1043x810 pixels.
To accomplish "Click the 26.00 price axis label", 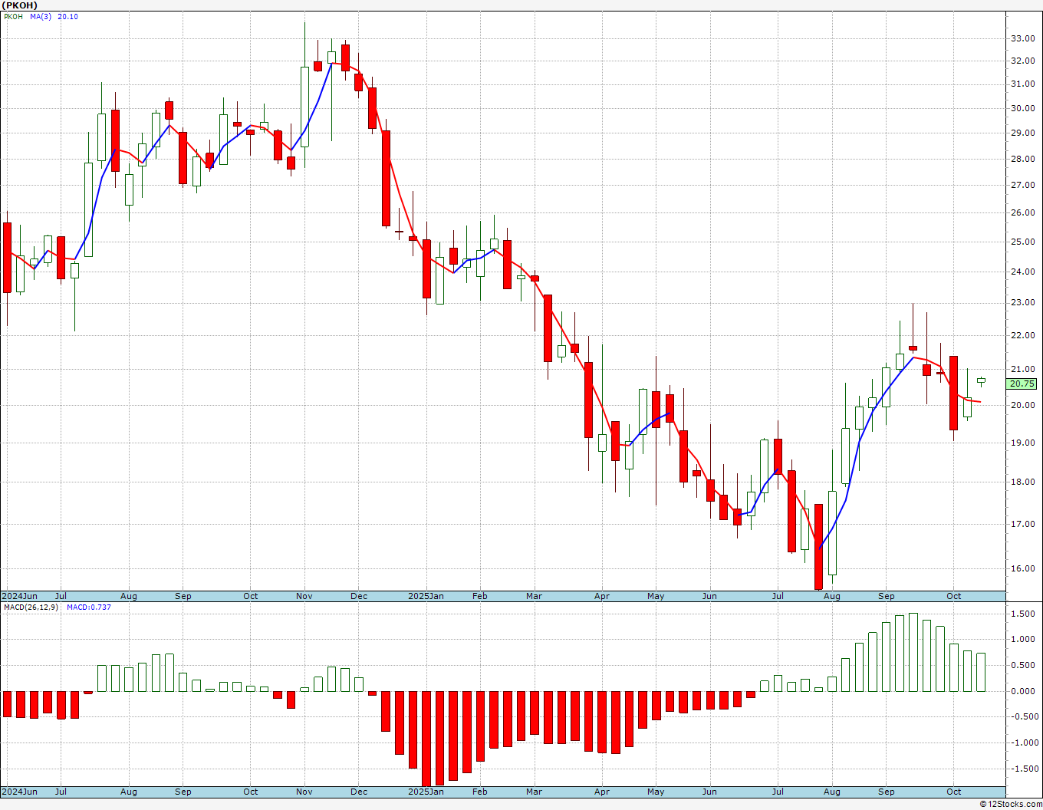I will coord(1022,212).
